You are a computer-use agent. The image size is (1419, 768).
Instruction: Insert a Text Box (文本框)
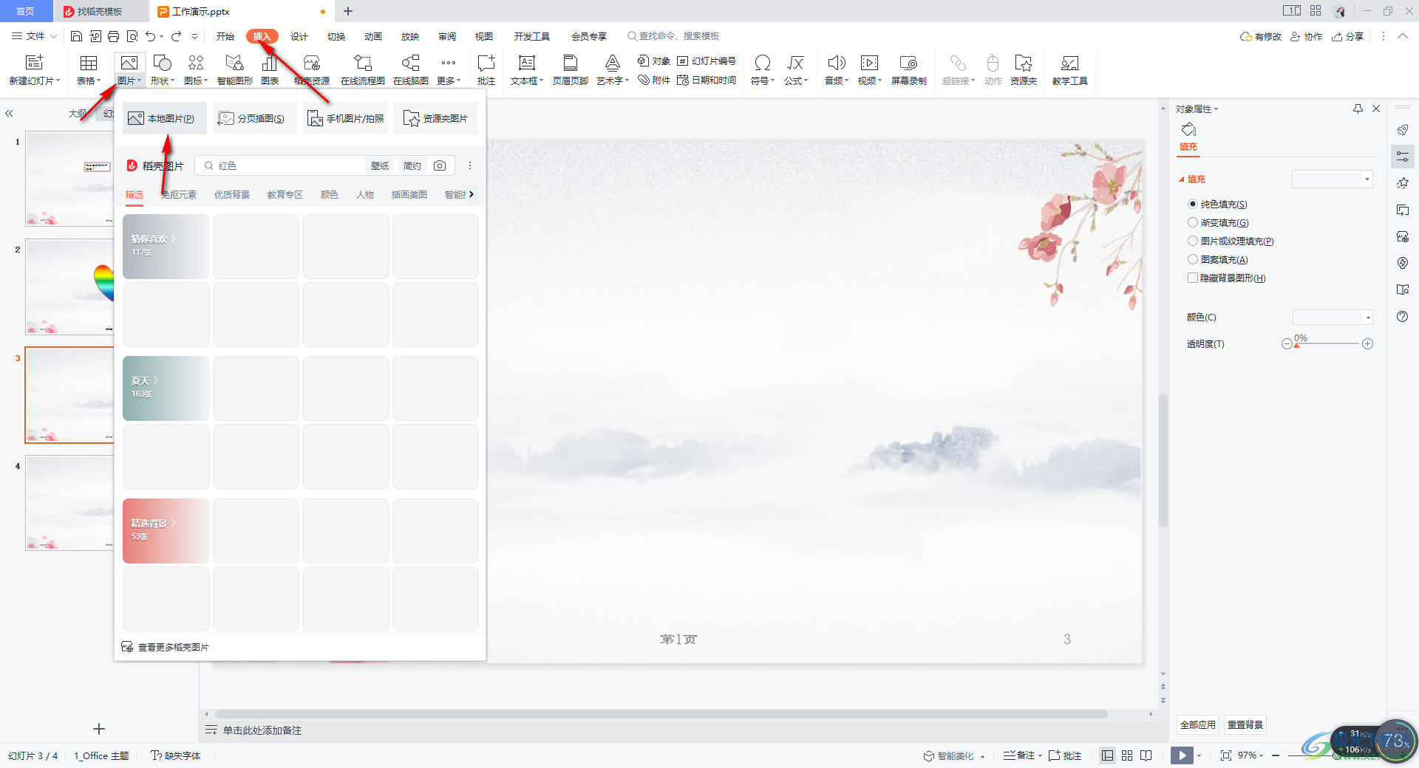pos(527,70)
